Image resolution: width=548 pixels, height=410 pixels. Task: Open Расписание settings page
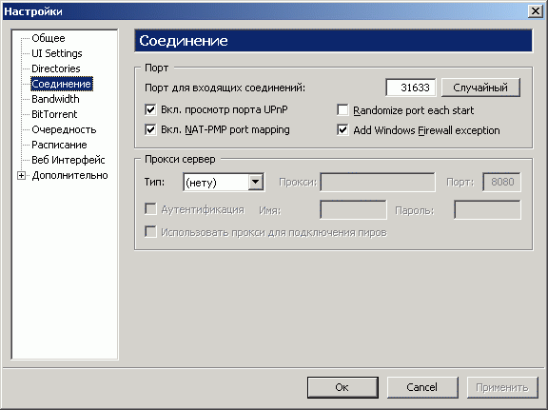pos(59,145)
